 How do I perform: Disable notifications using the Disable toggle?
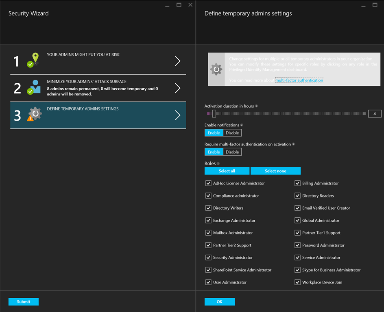(x=232, y=133)
